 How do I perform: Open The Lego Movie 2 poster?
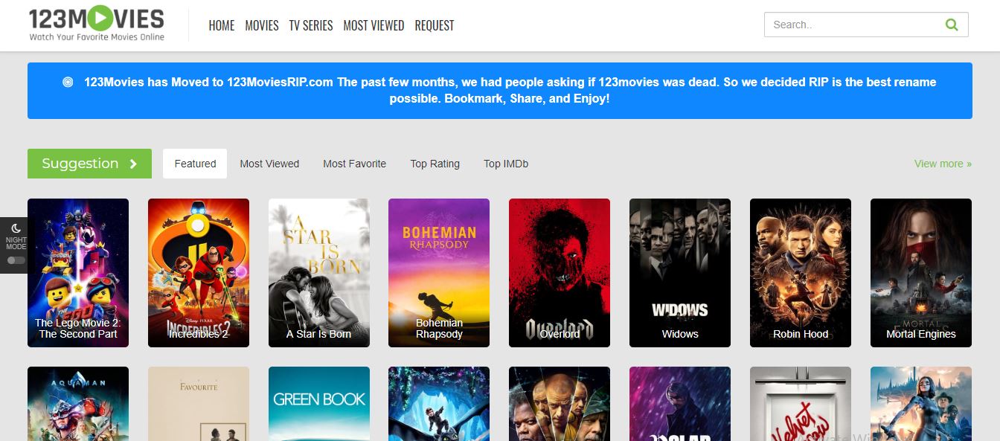[78, 273]
